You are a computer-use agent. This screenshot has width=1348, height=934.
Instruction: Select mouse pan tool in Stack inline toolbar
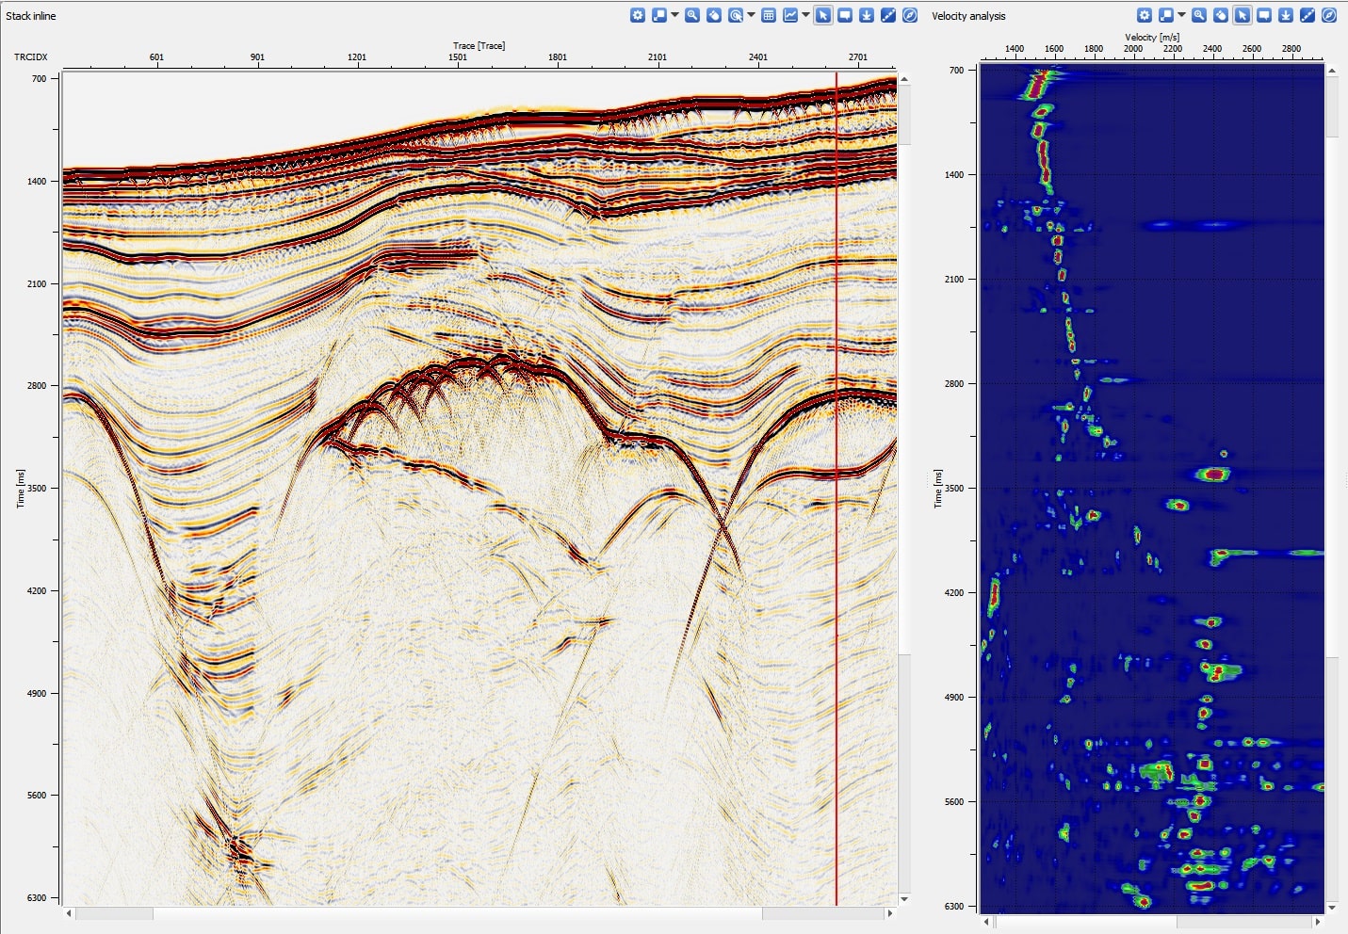coord(714,15)
